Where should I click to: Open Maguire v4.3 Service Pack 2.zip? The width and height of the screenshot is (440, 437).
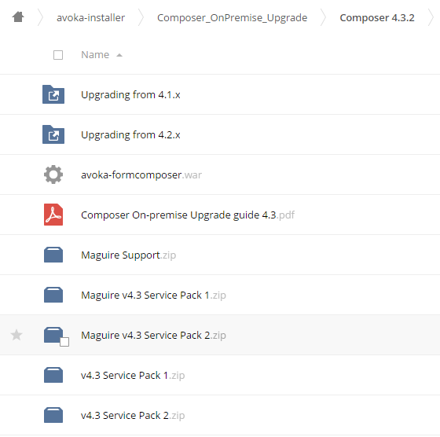tap(153, 336)
